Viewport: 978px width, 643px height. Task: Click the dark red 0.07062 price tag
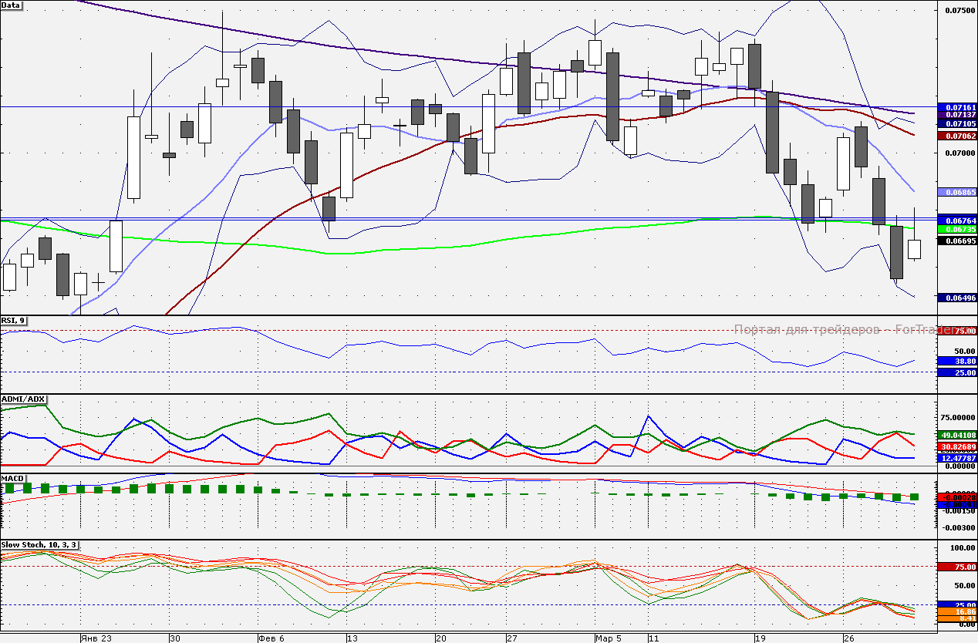coord(956,136)
